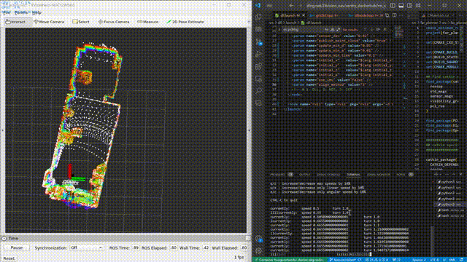
Task: Toggle the bottom panel layout icon
Action: pos(401,5)
